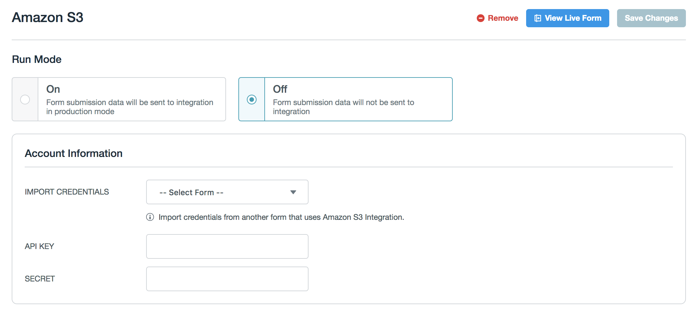Click the Remove text link
This screenshot has height=310, width=695.
point(503,18)
